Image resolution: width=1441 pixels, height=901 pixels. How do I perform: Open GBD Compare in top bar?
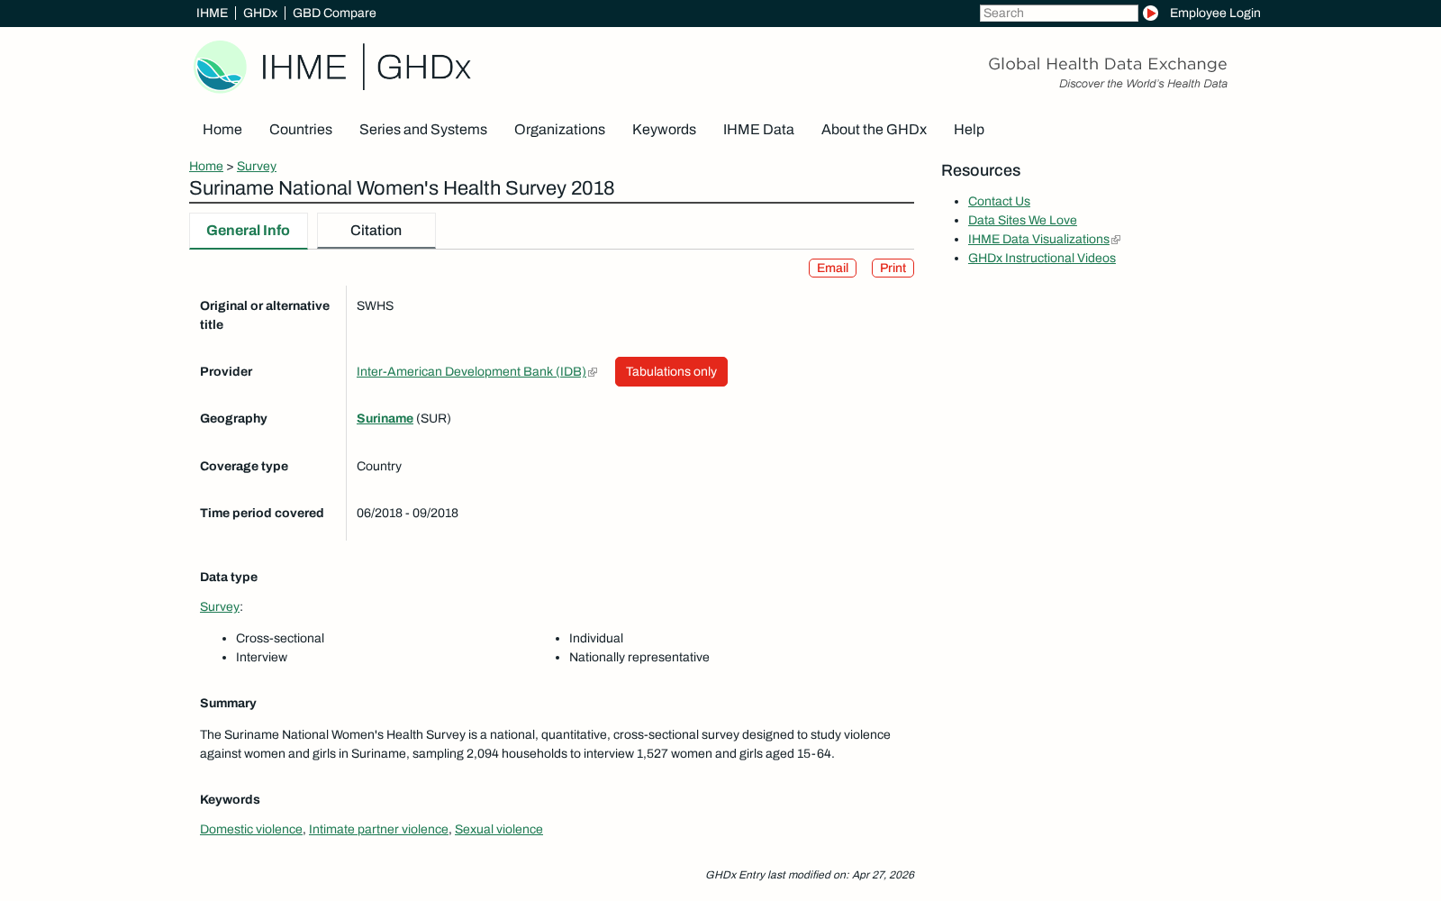tap(334, 14)
